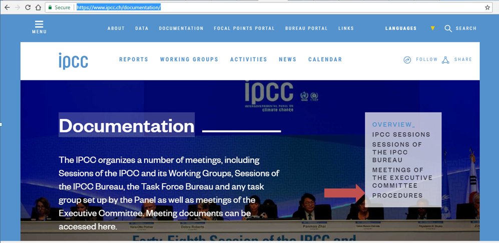499x243 pixels.
Task: Open BUREAU PORTAL link
Action: click(306, 28)
